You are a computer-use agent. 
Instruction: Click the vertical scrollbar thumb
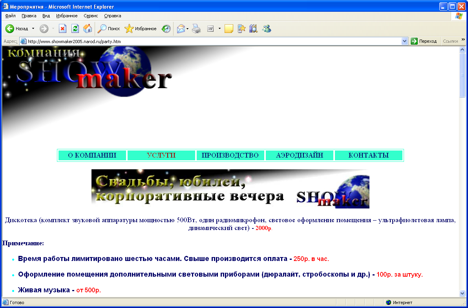463,75
